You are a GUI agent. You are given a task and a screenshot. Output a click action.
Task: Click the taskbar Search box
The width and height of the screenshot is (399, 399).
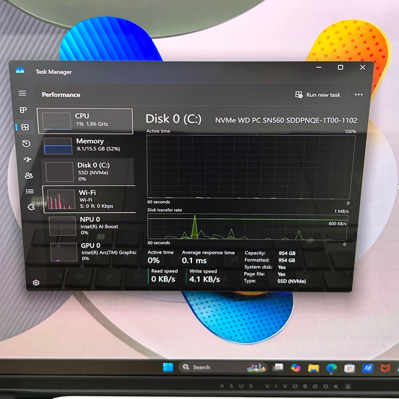[223, 367]
